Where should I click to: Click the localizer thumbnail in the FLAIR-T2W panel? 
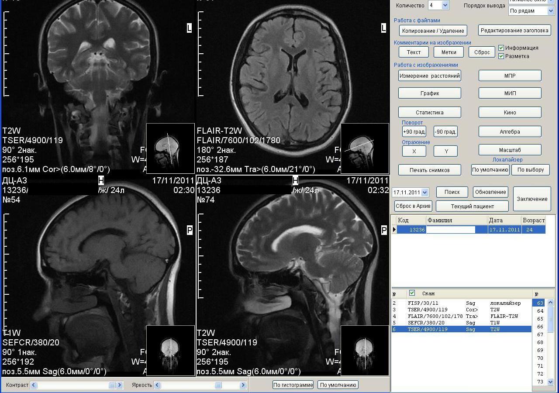pos(365,148)
